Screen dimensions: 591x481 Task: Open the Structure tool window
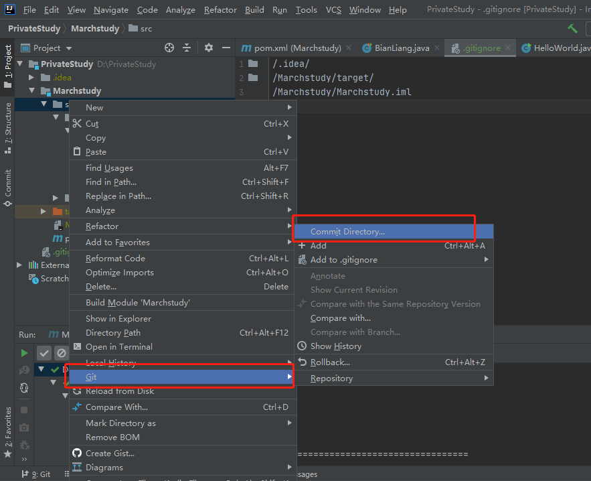tap(8, 128)
